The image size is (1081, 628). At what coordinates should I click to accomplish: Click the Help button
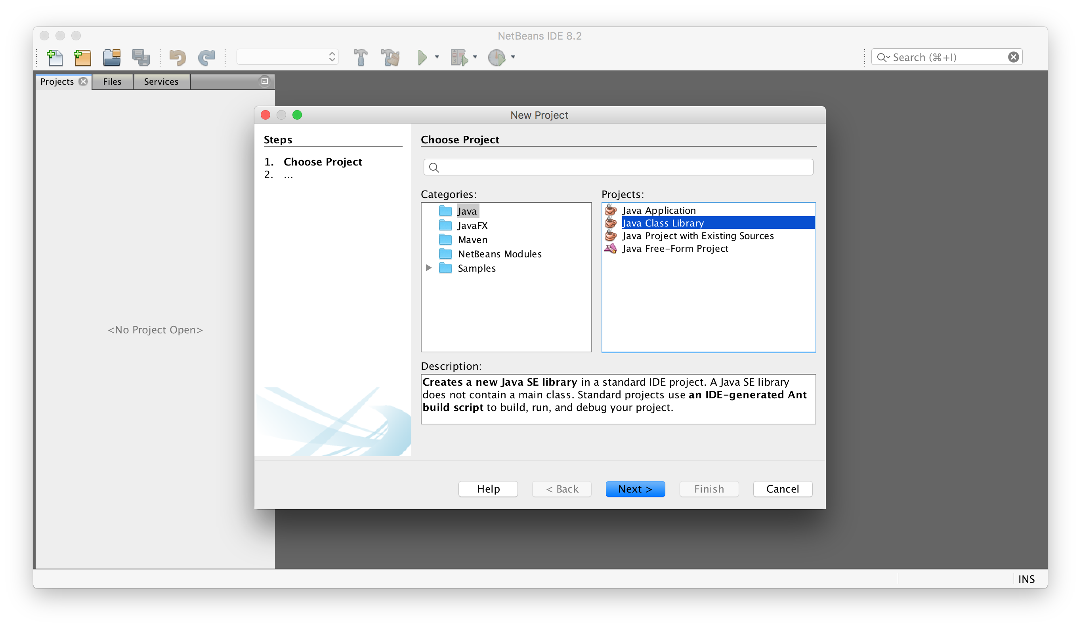tap(488, 489)
